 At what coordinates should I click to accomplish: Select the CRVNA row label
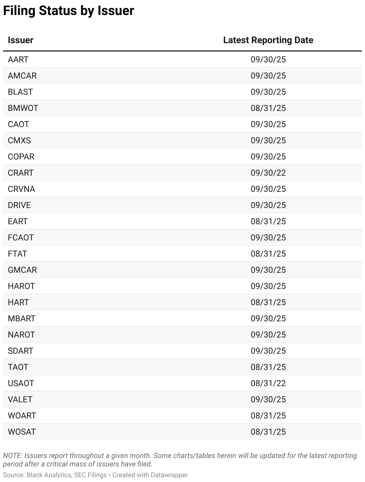click(21, 189)
